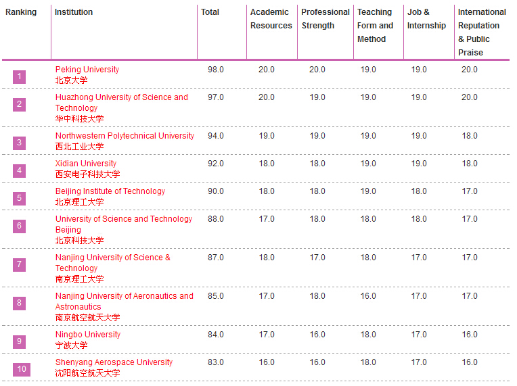Select Ningbo University total score 84.0

216,335
